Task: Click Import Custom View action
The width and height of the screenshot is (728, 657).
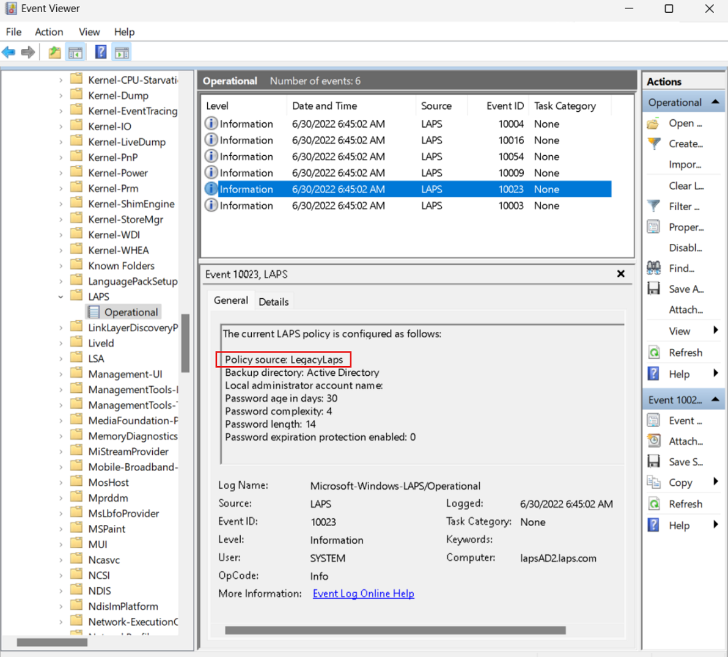Action: click(x=685, y=165)
